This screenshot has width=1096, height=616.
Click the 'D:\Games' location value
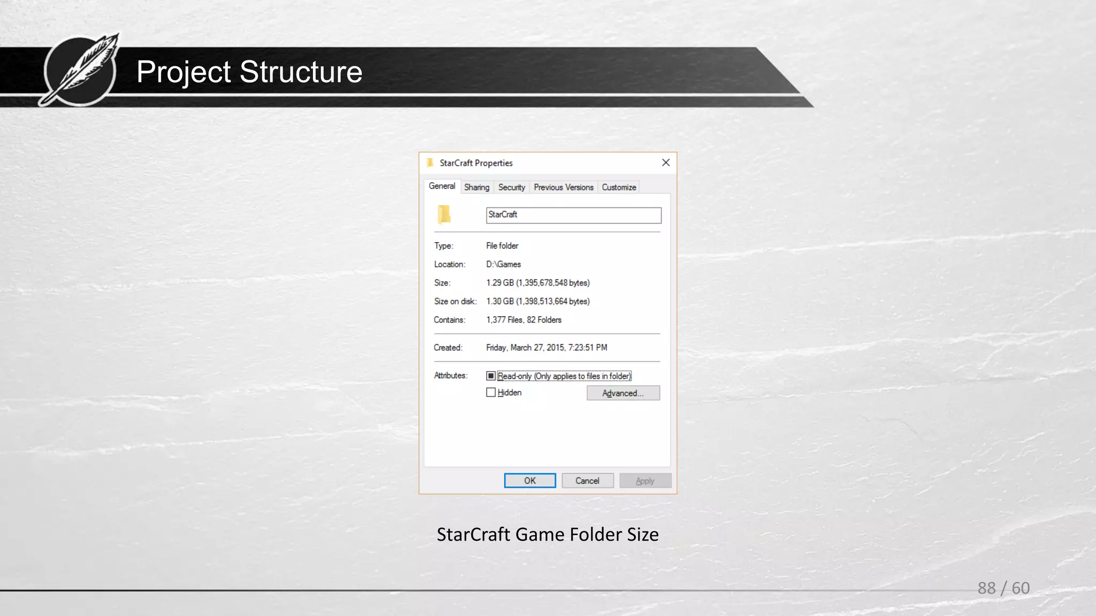pyautogui.click(x=503, y=264)
